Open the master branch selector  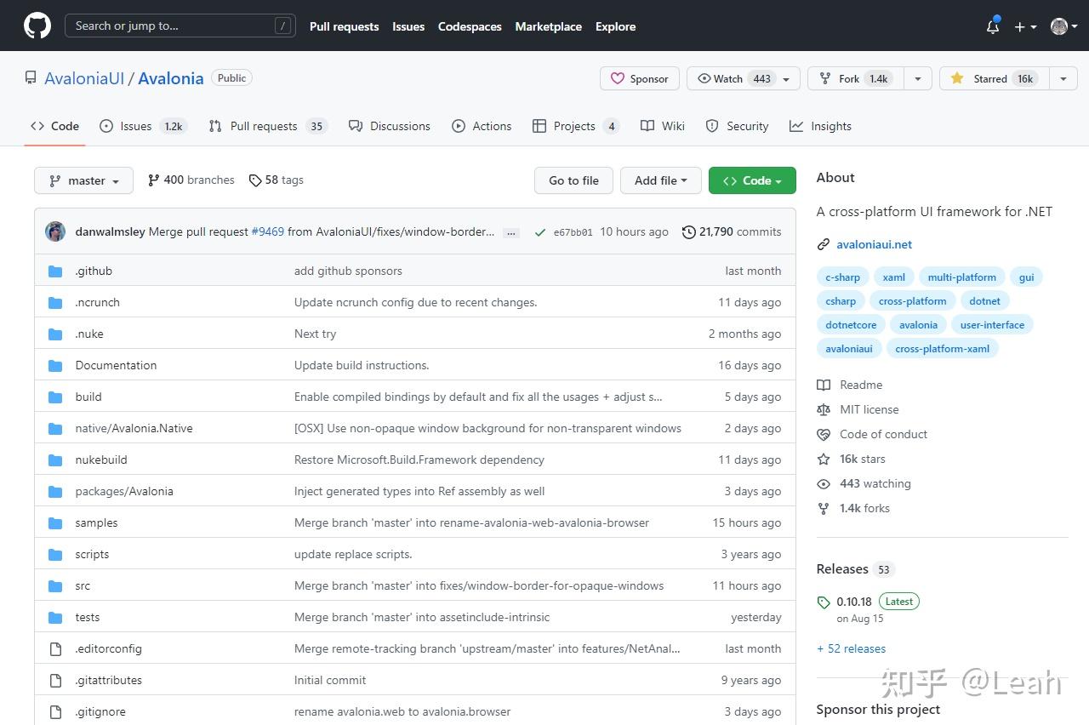tap(84, 180)
